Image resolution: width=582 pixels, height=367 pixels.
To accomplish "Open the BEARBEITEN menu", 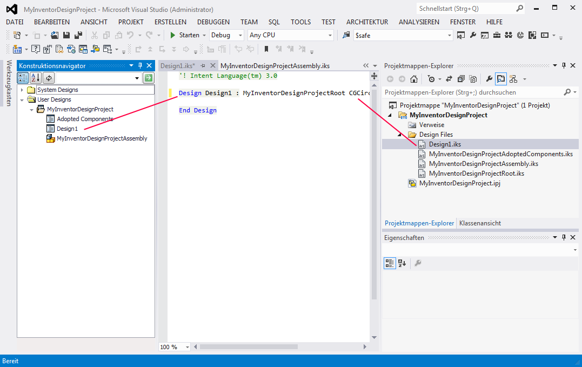I will [x=52, y=22].
